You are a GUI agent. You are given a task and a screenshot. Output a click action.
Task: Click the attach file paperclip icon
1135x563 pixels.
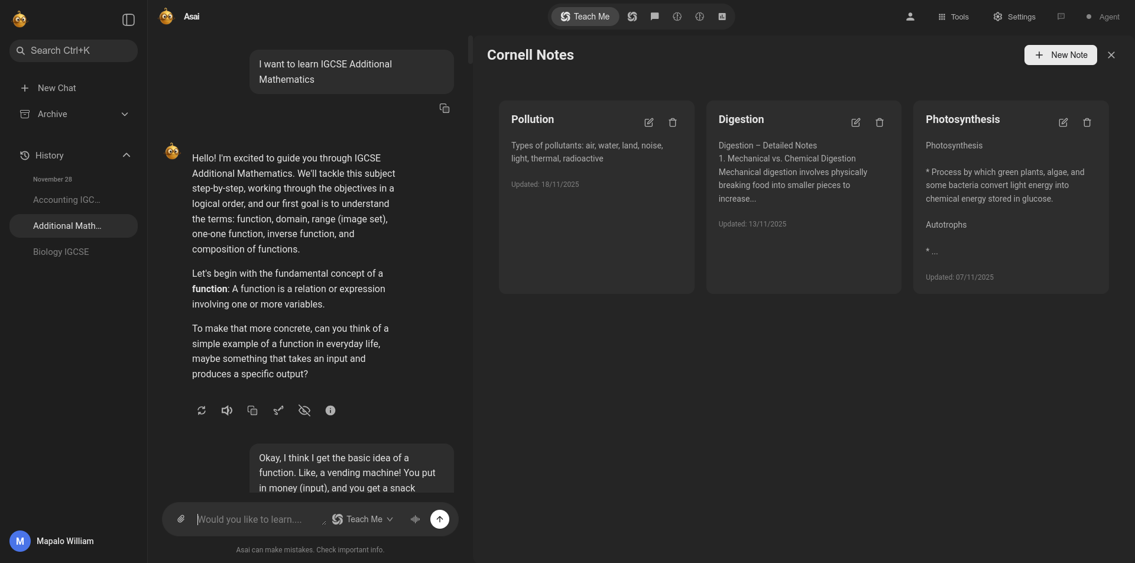tap(181, 519)
